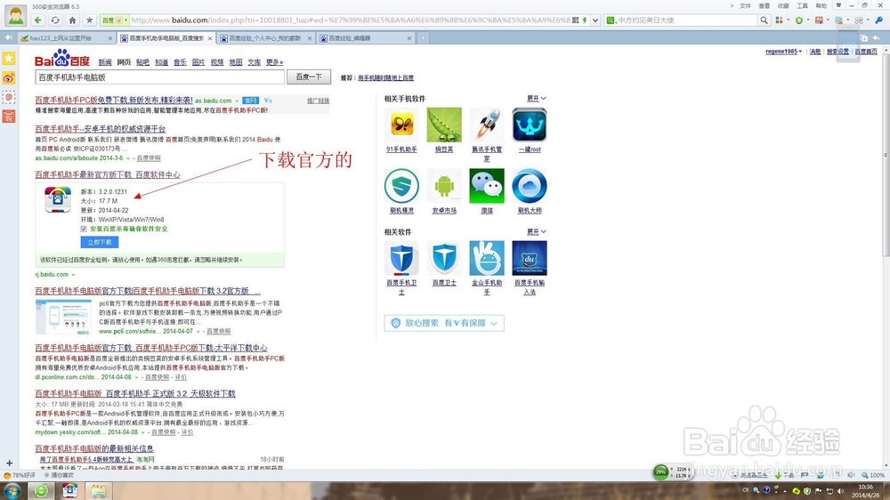The width and height of the screenshot is (890, 500).
Task: Click the blue key password icon
Action: click(879, 20)
